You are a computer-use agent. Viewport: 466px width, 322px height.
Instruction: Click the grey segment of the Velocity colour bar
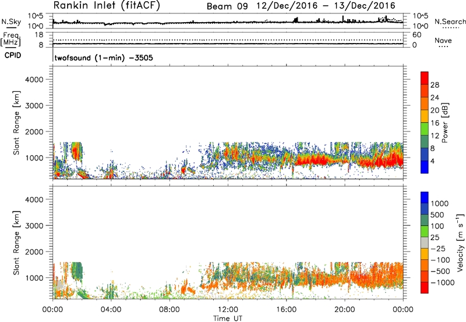(x=425, y=242)
